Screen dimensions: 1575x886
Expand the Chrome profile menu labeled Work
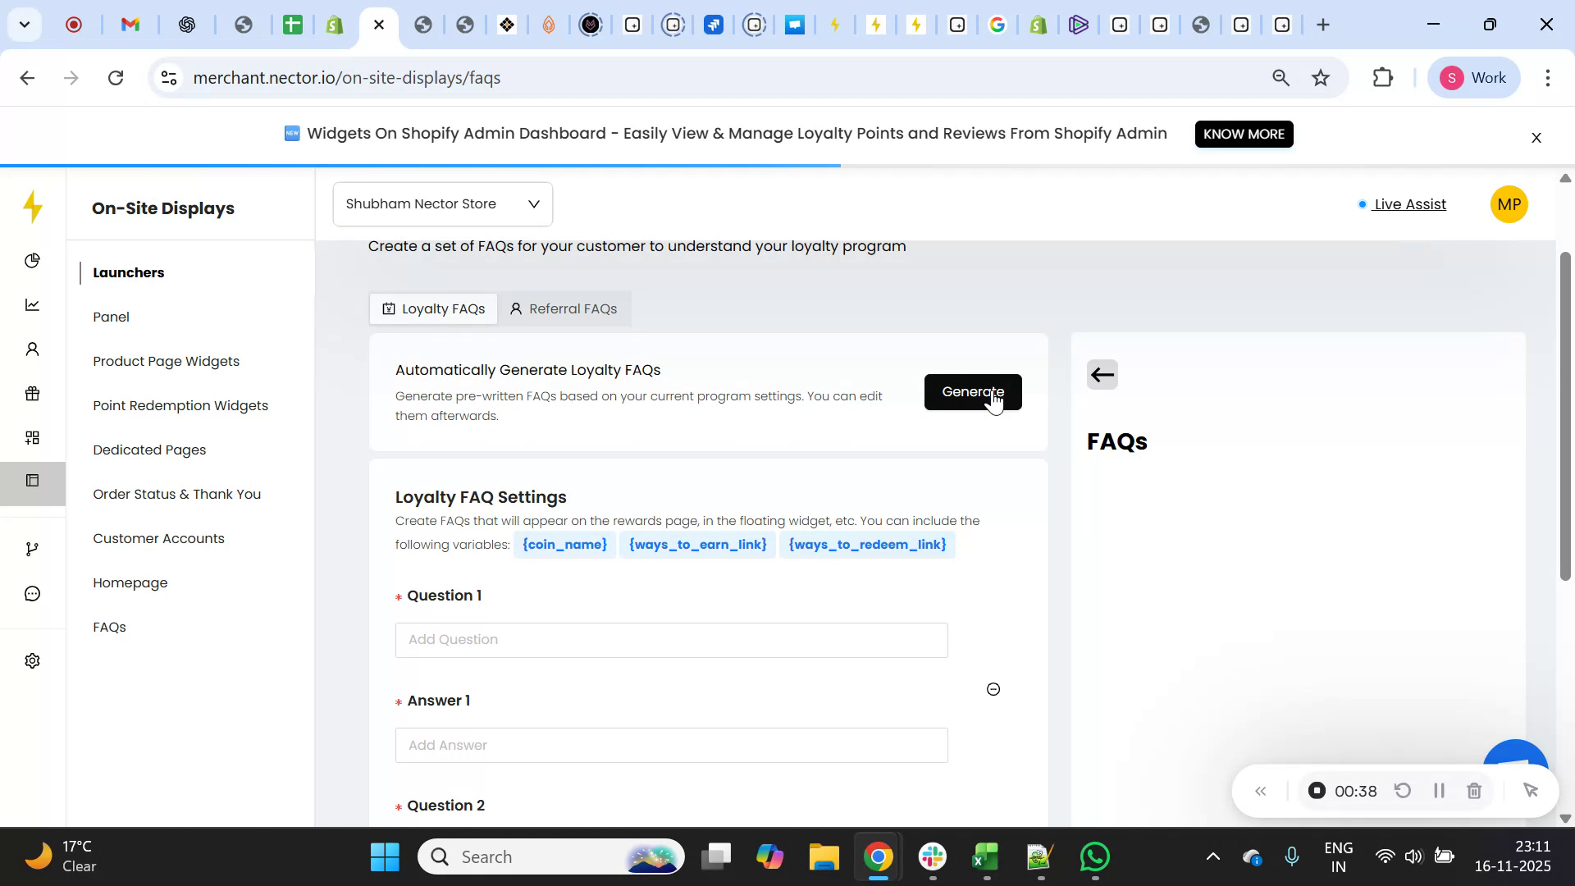tap(1474, 77)
